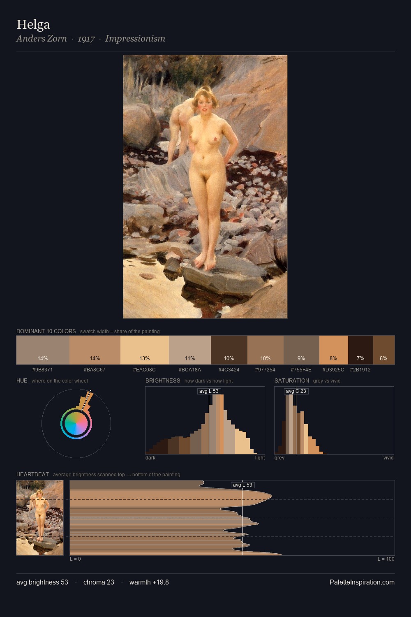Open the small painting thumbnail beside heartbeat chart
The height and width of the screenshot is (617, 411).
coord(40,518)
